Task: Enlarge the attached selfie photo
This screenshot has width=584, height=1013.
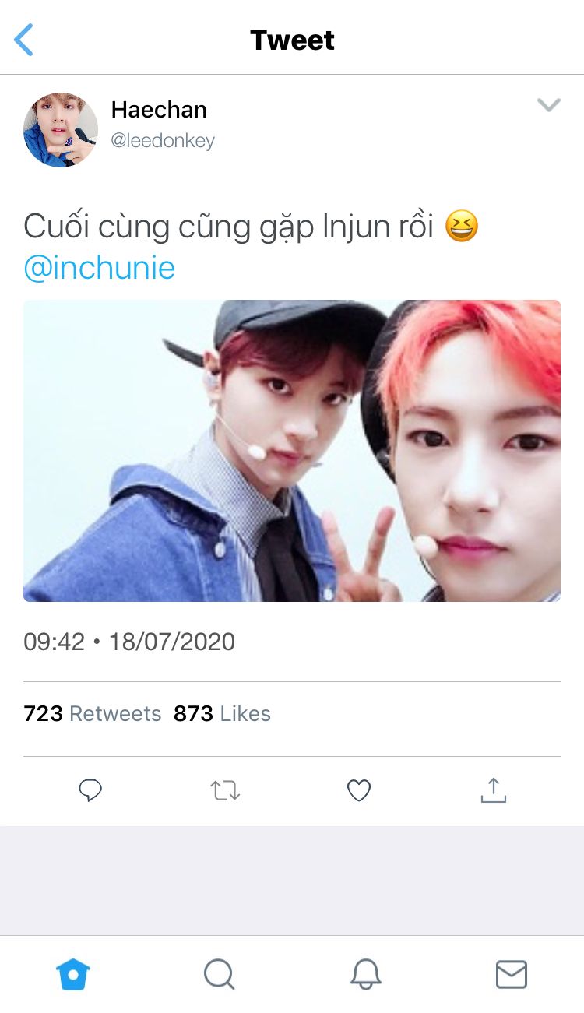Action: coord(292,451)
